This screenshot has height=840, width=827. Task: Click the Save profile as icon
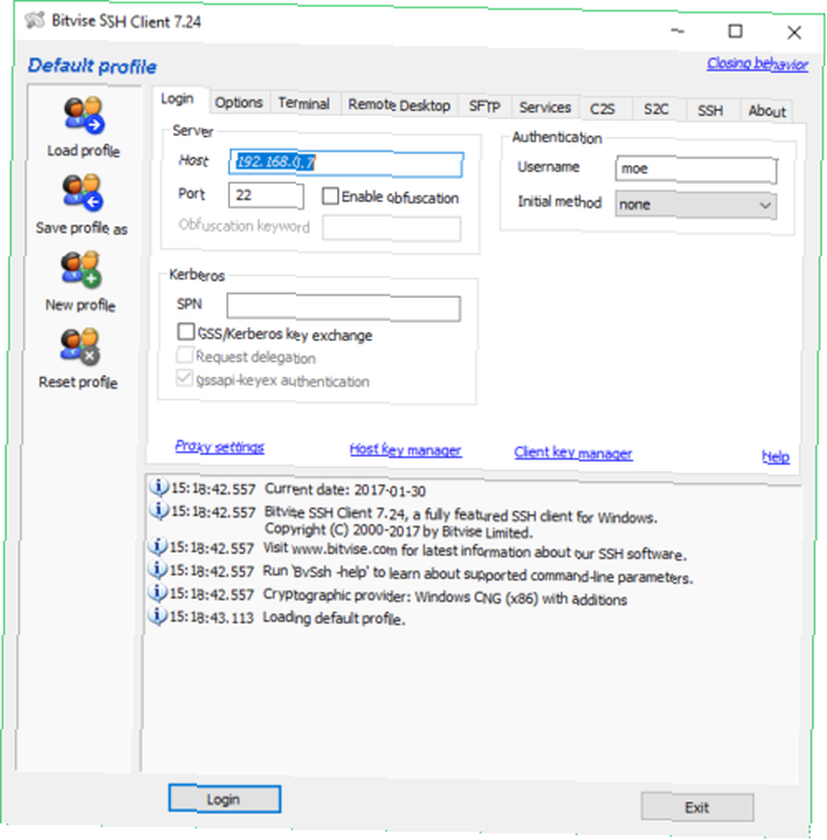82,192
